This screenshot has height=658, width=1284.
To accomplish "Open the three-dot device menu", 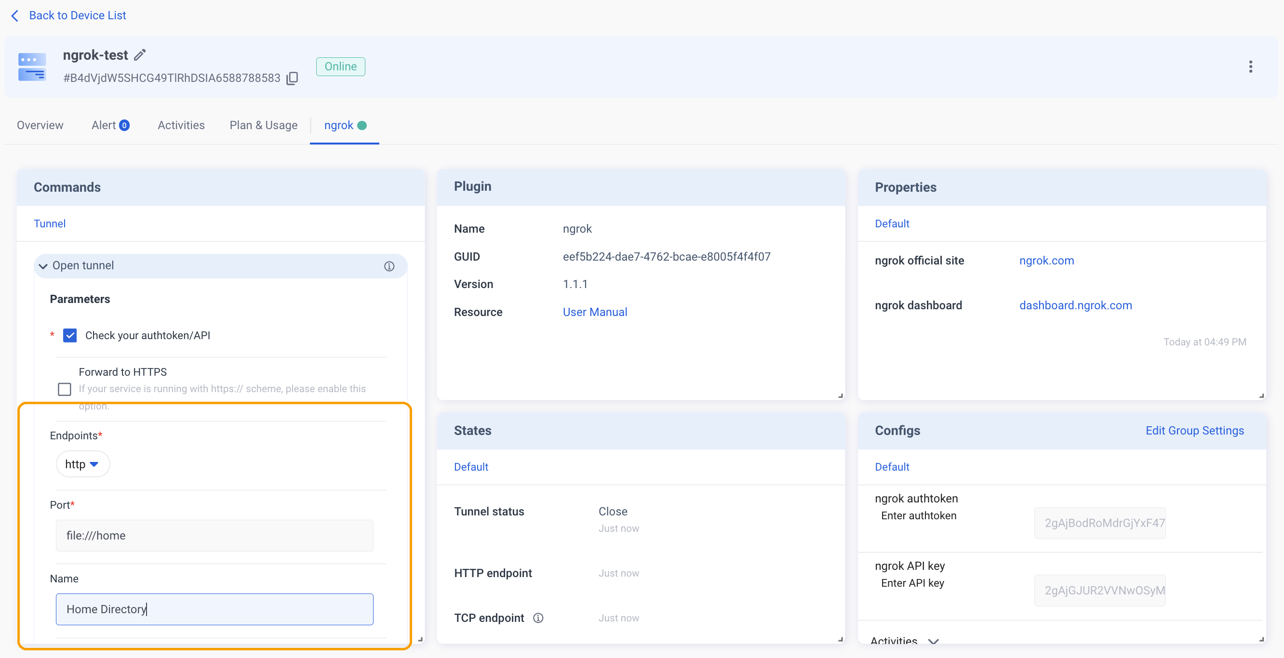I will (x=1250, y=67).
